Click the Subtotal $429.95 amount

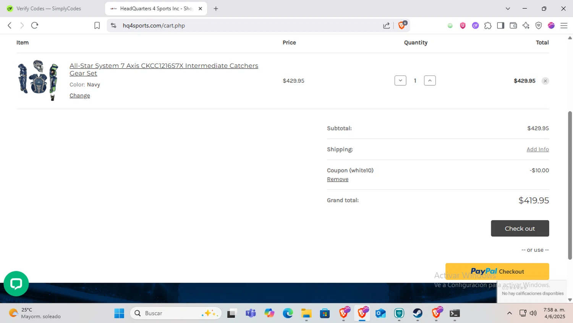pos(538,128)
